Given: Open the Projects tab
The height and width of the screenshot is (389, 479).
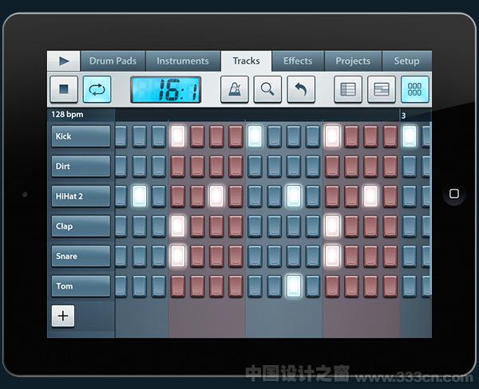Looking at the screenshot, I should 353,61.
